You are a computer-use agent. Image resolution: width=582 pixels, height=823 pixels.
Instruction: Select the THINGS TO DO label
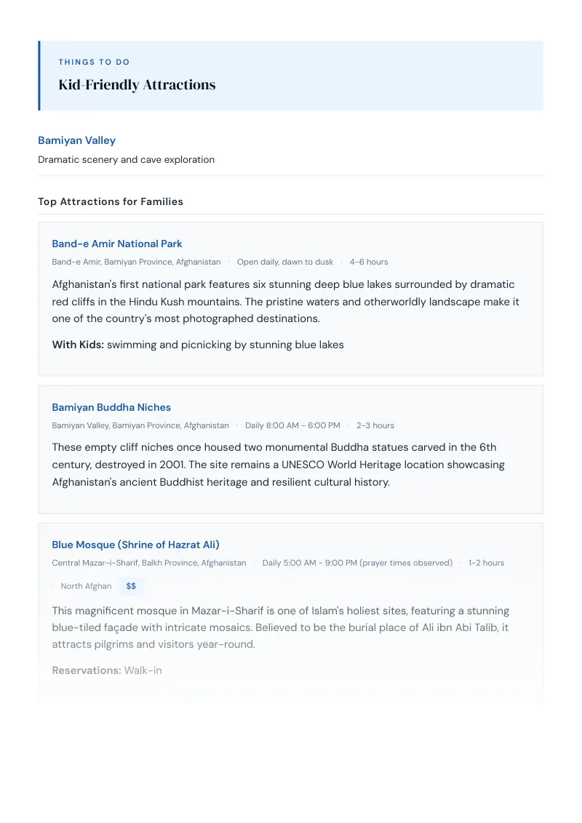pos(94,62)
